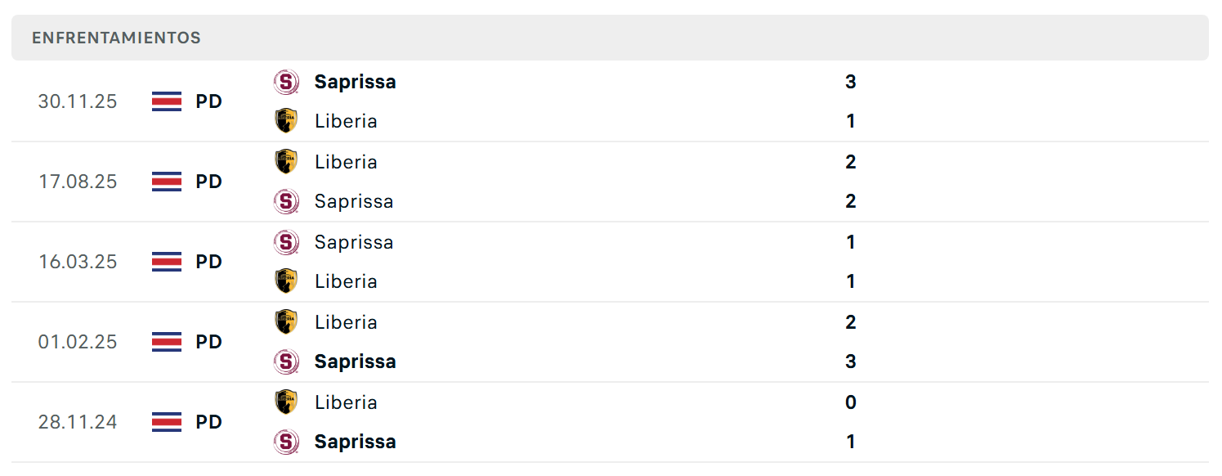1222x476 pixels.
Task: Click Saprissa score 3 in 30.11.25 match
Action: click(851, 82)
